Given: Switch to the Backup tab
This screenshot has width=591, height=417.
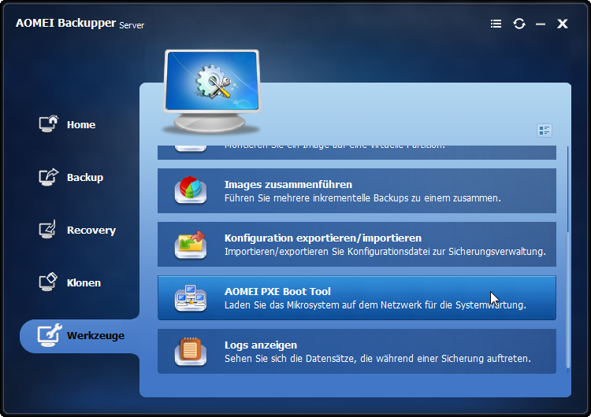Looking at the screenshot, I should click(79, 177).
